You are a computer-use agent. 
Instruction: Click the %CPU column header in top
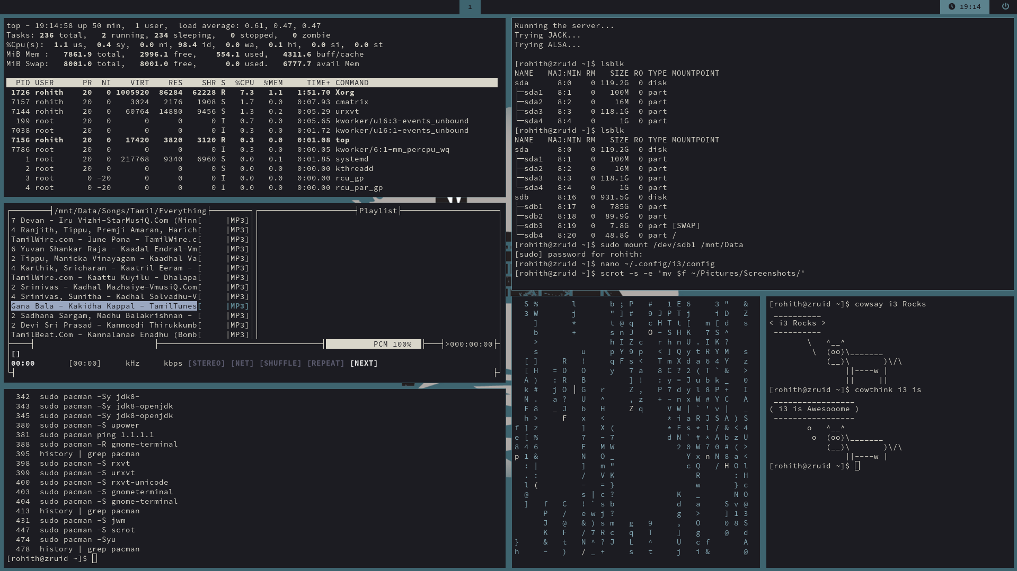tap(244, 83)
